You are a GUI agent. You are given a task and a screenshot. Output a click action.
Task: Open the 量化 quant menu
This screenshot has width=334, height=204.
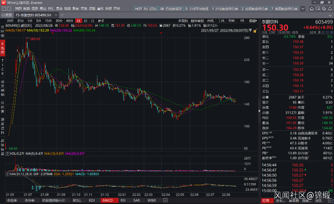pos(100,9)
